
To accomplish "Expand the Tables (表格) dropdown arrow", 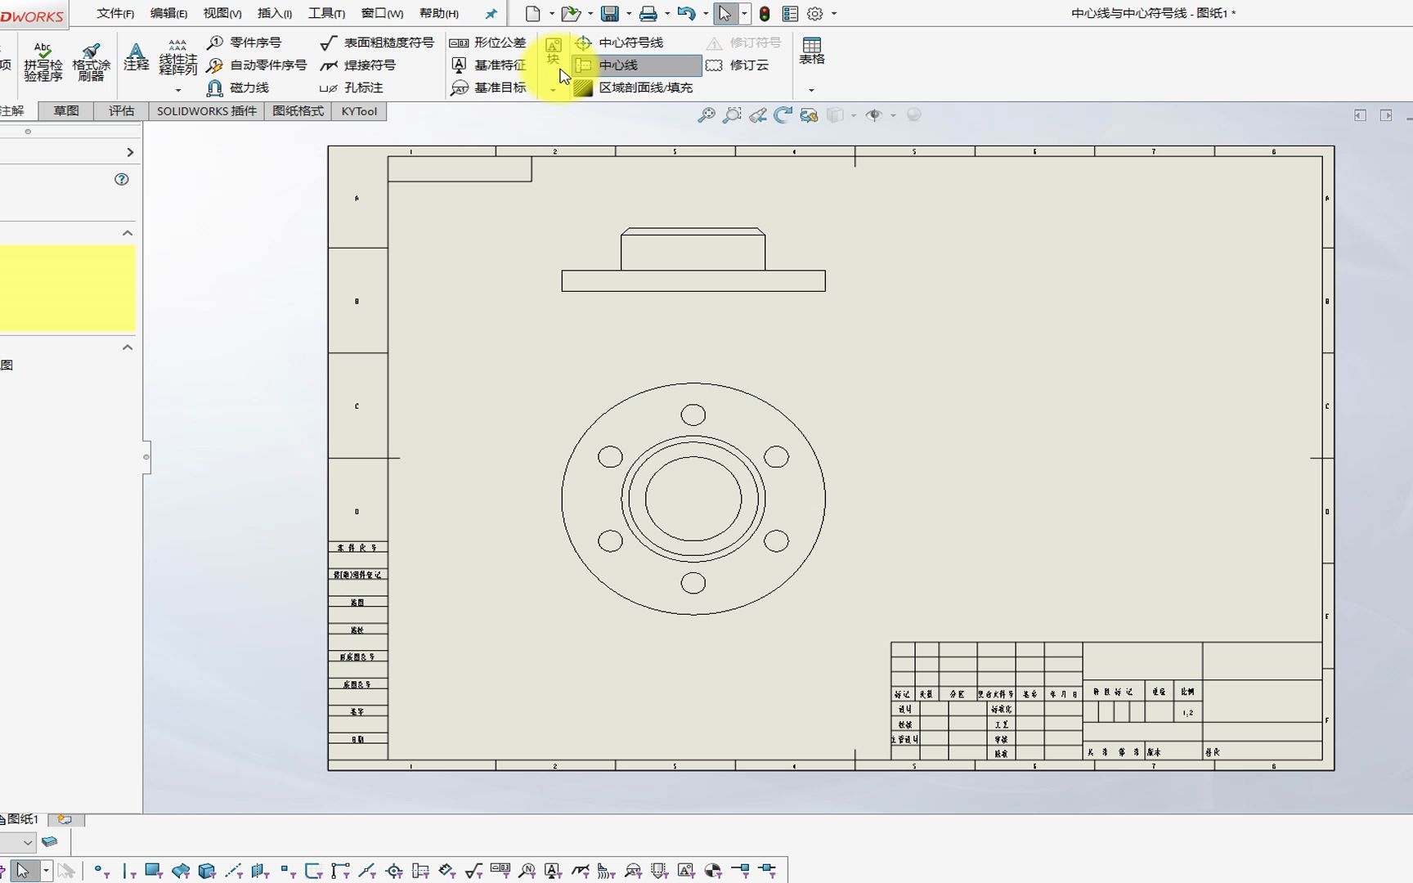I will click(x=811, y=90).
